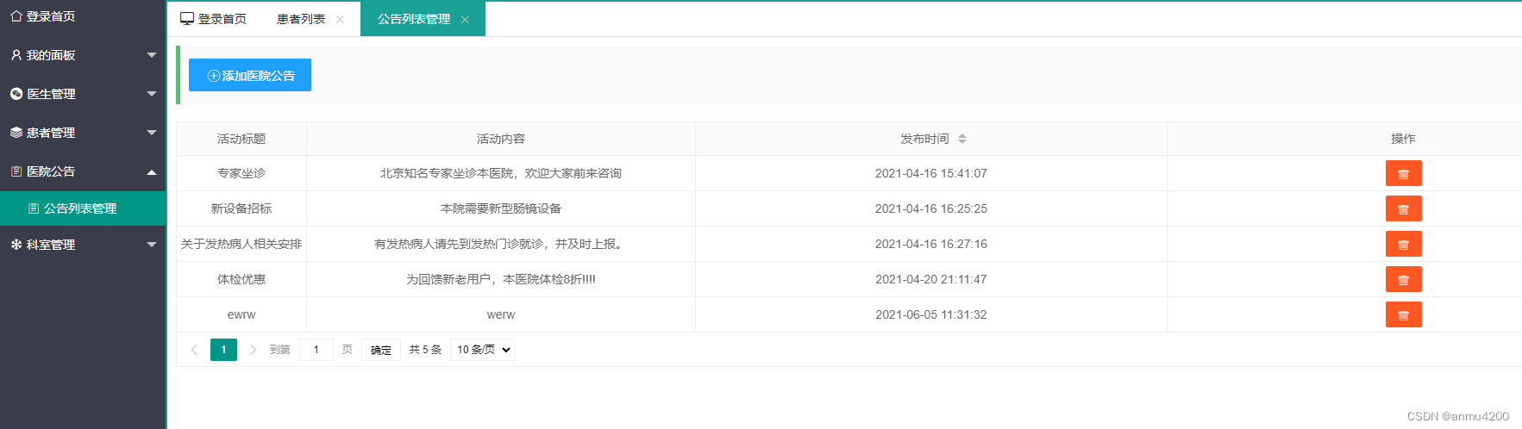Expand the 我的面板 menu arrow
The image size is (1522, 429).
152,55
